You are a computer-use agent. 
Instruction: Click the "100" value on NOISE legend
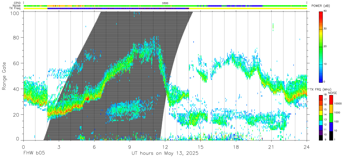337,121
